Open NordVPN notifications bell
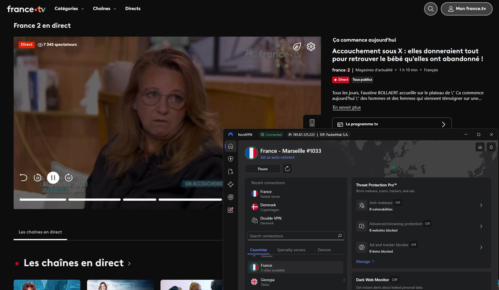Image resolution: width=499 pixels, height=290 pixels. tap(491, 147)
